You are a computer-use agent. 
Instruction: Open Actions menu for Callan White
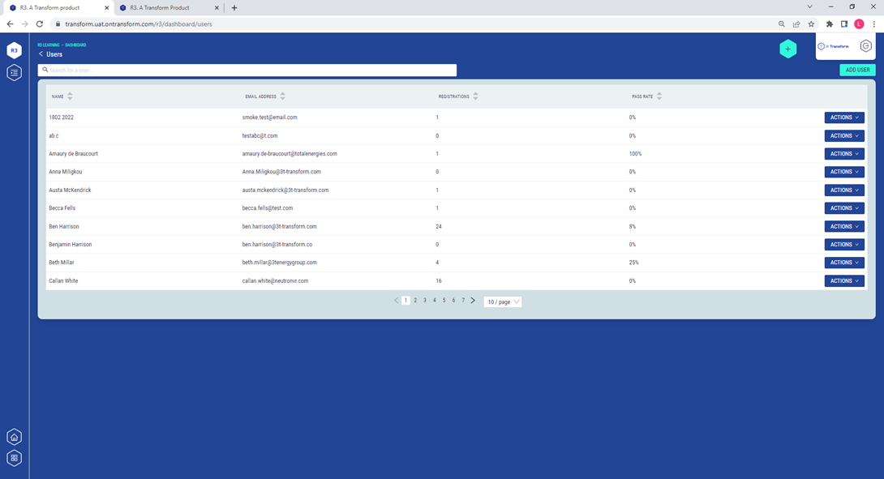tap(844, 280)
